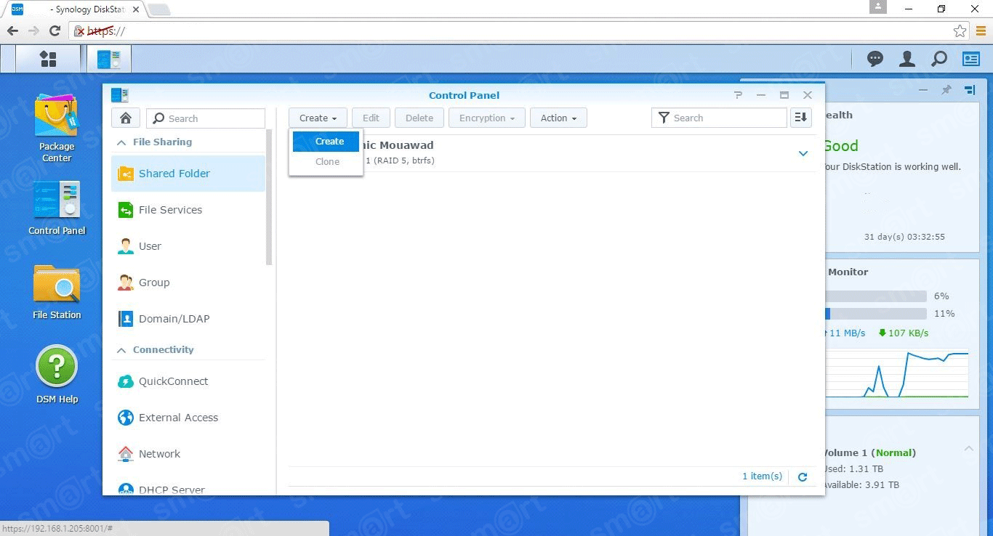Image resolution: width=993 pixels, height=536 pixels.
Task: Click the Edit button
Action: (x=371, y=118)
